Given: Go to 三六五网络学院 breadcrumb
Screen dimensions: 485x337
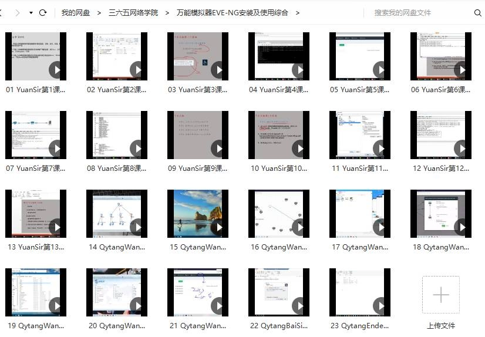Looking at the screenshot, I should tap(133, 13).
